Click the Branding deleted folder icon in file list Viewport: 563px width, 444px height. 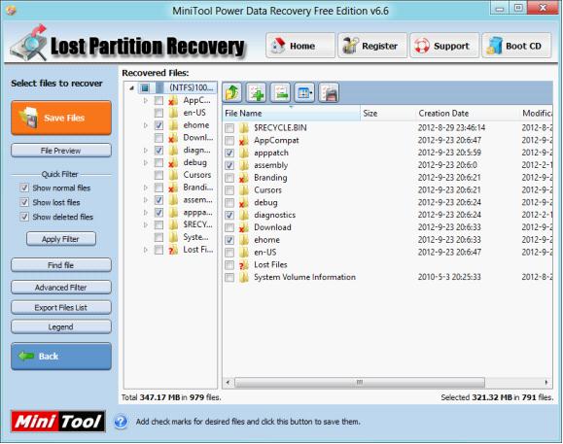(244, 178)
